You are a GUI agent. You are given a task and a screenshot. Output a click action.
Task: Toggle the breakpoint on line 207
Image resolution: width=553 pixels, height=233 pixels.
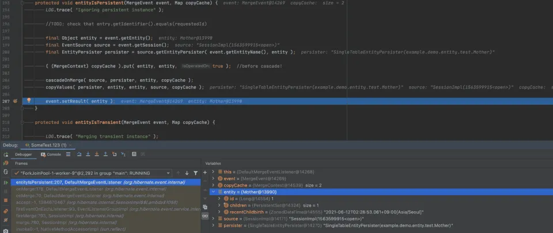15,101
